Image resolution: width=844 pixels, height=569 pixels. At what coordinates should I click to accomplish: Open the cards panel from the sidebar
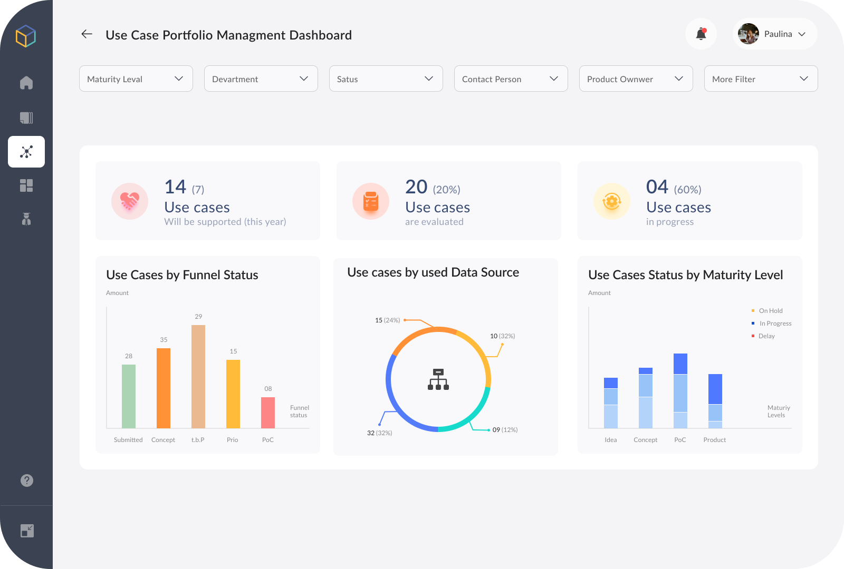point(26,117)
